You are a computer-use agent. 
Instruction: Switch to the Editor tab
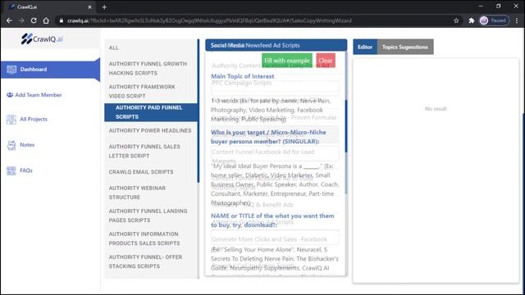[365, 48]
